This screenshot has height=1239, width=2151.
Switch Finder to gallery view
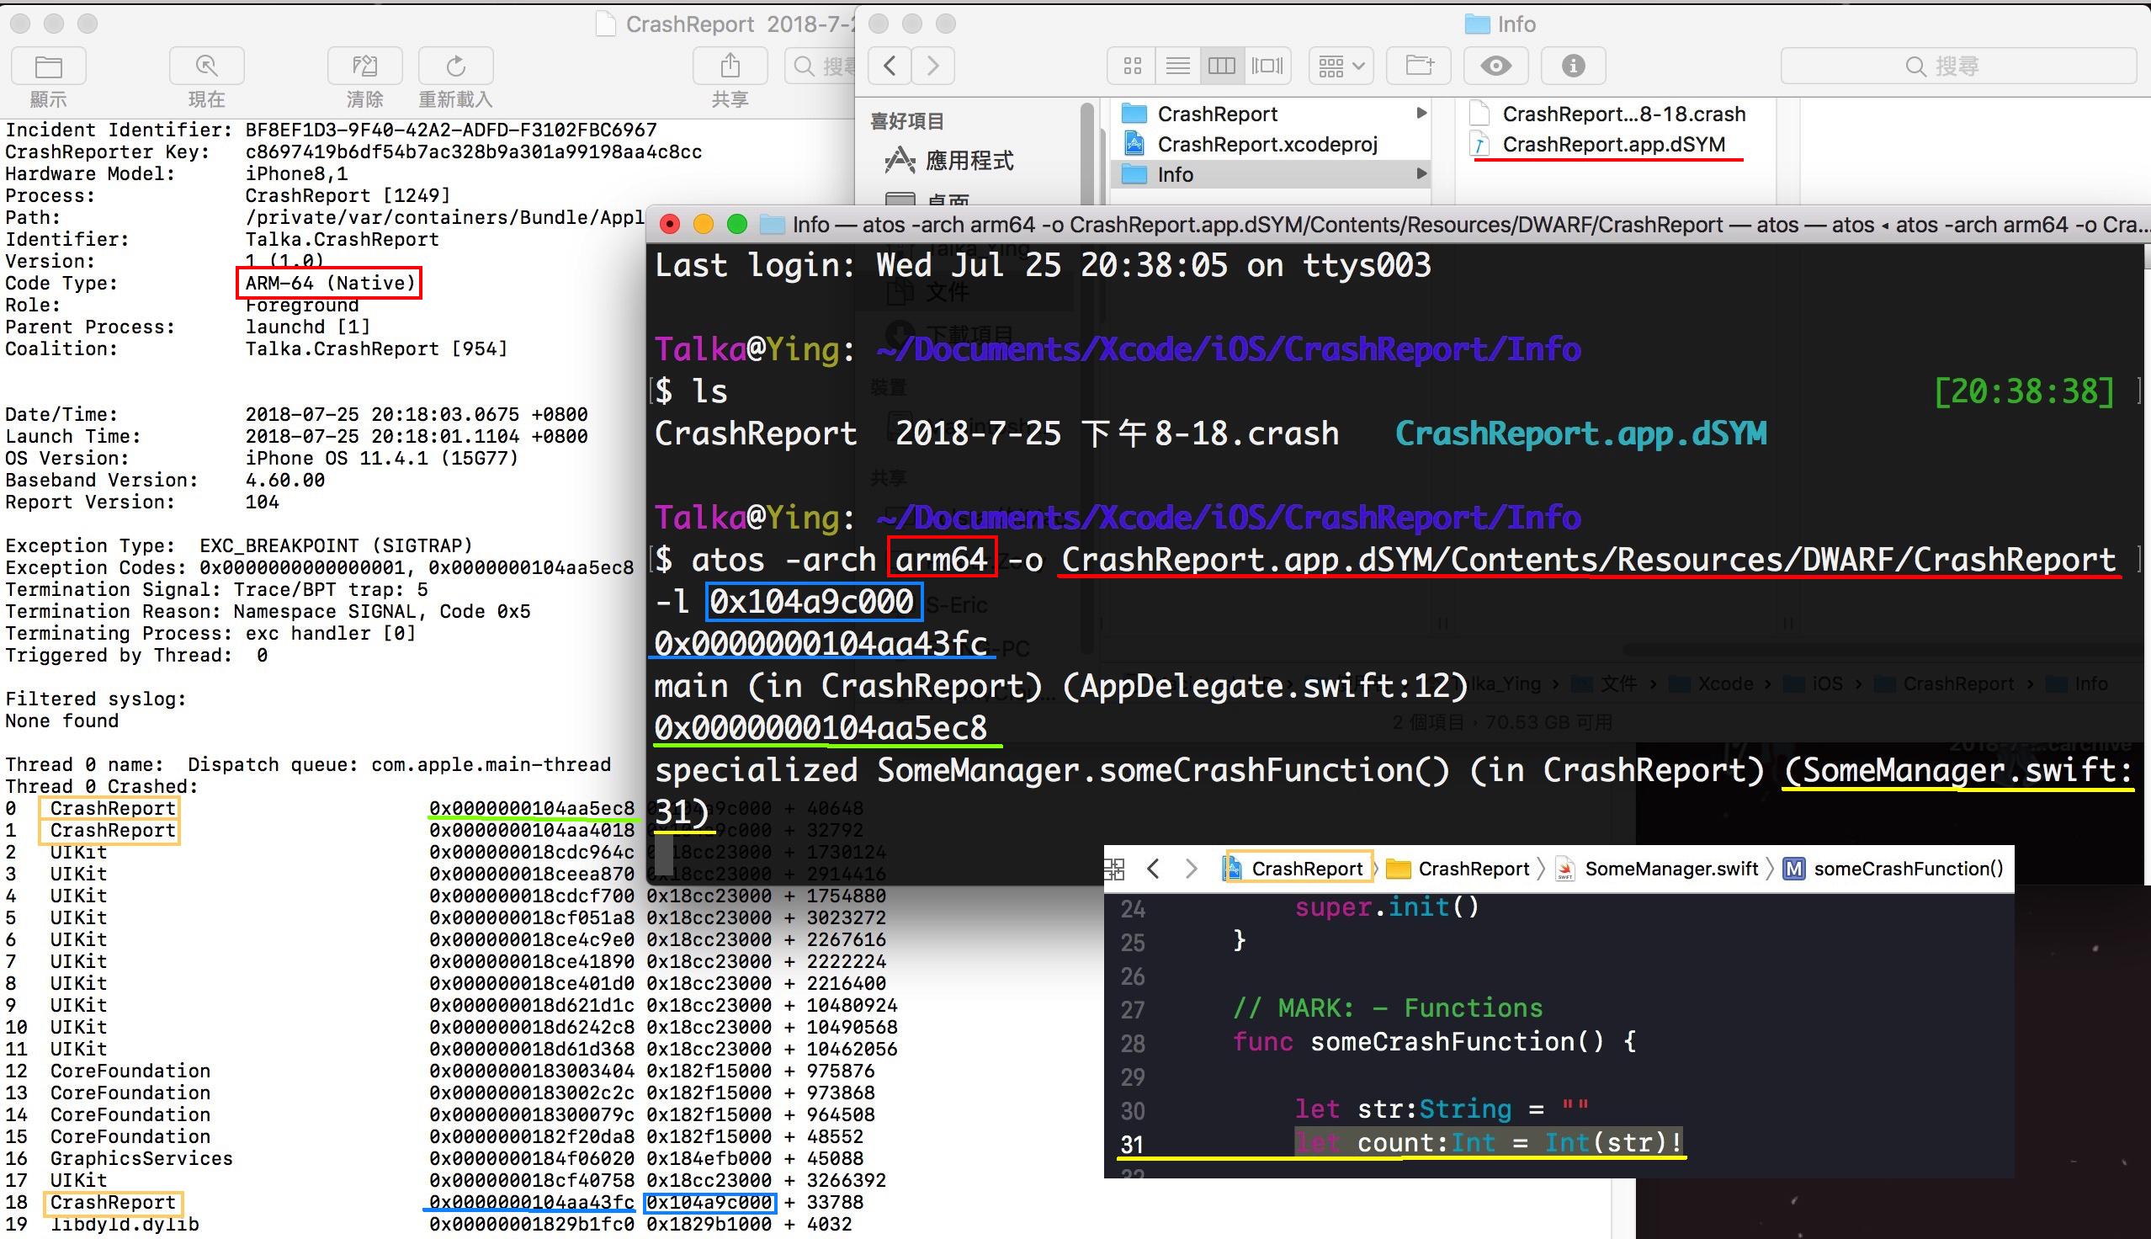[x=1267, y=66]
